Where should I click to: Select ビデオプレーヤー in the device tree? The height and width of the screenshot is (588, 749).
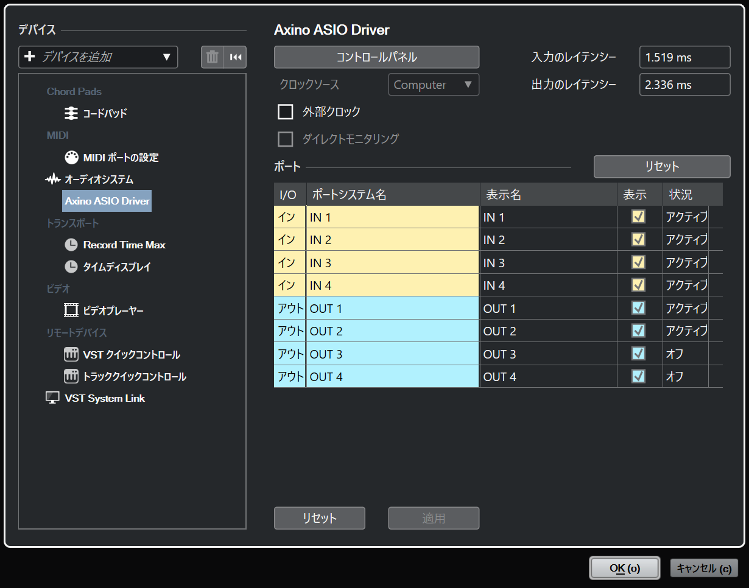113,310
